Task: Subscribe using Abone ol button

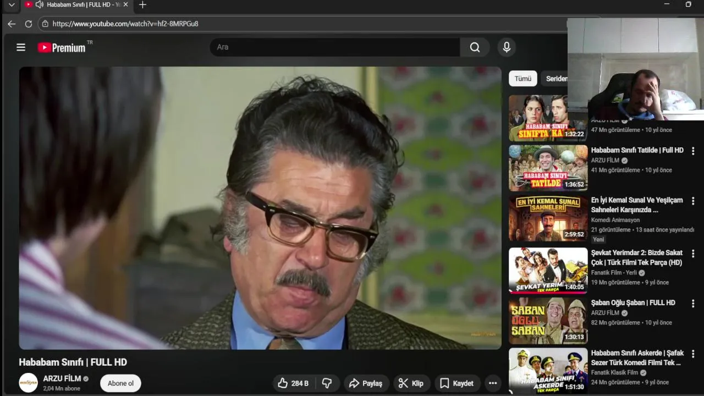Action: pyautogui.click(x=120, y=383)
